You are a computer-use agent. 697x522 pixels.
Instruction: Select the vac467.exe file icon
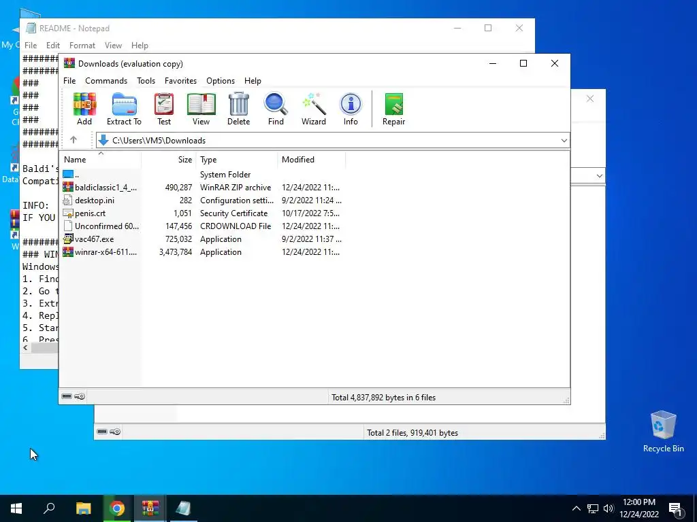(68, 239)
